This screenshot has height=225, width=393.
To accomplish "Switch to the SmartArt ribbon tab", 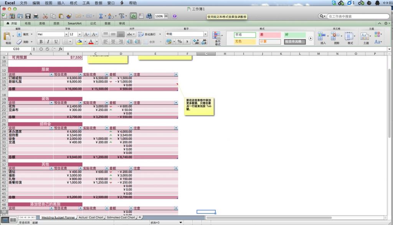I will coord(74,23).
